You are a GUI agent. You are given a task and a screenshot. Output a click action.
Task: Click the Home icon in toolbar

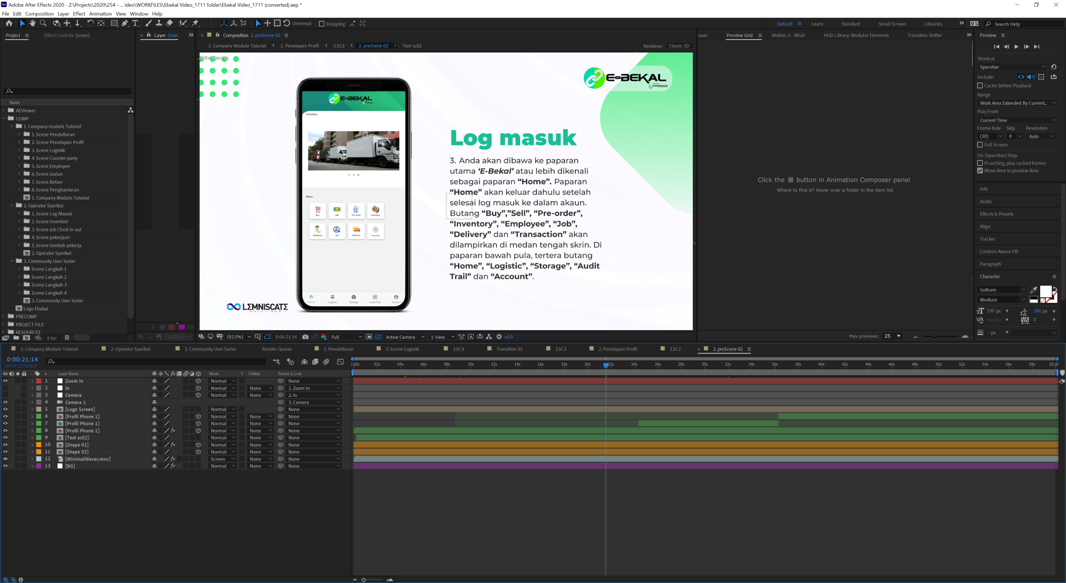[9, 23]
